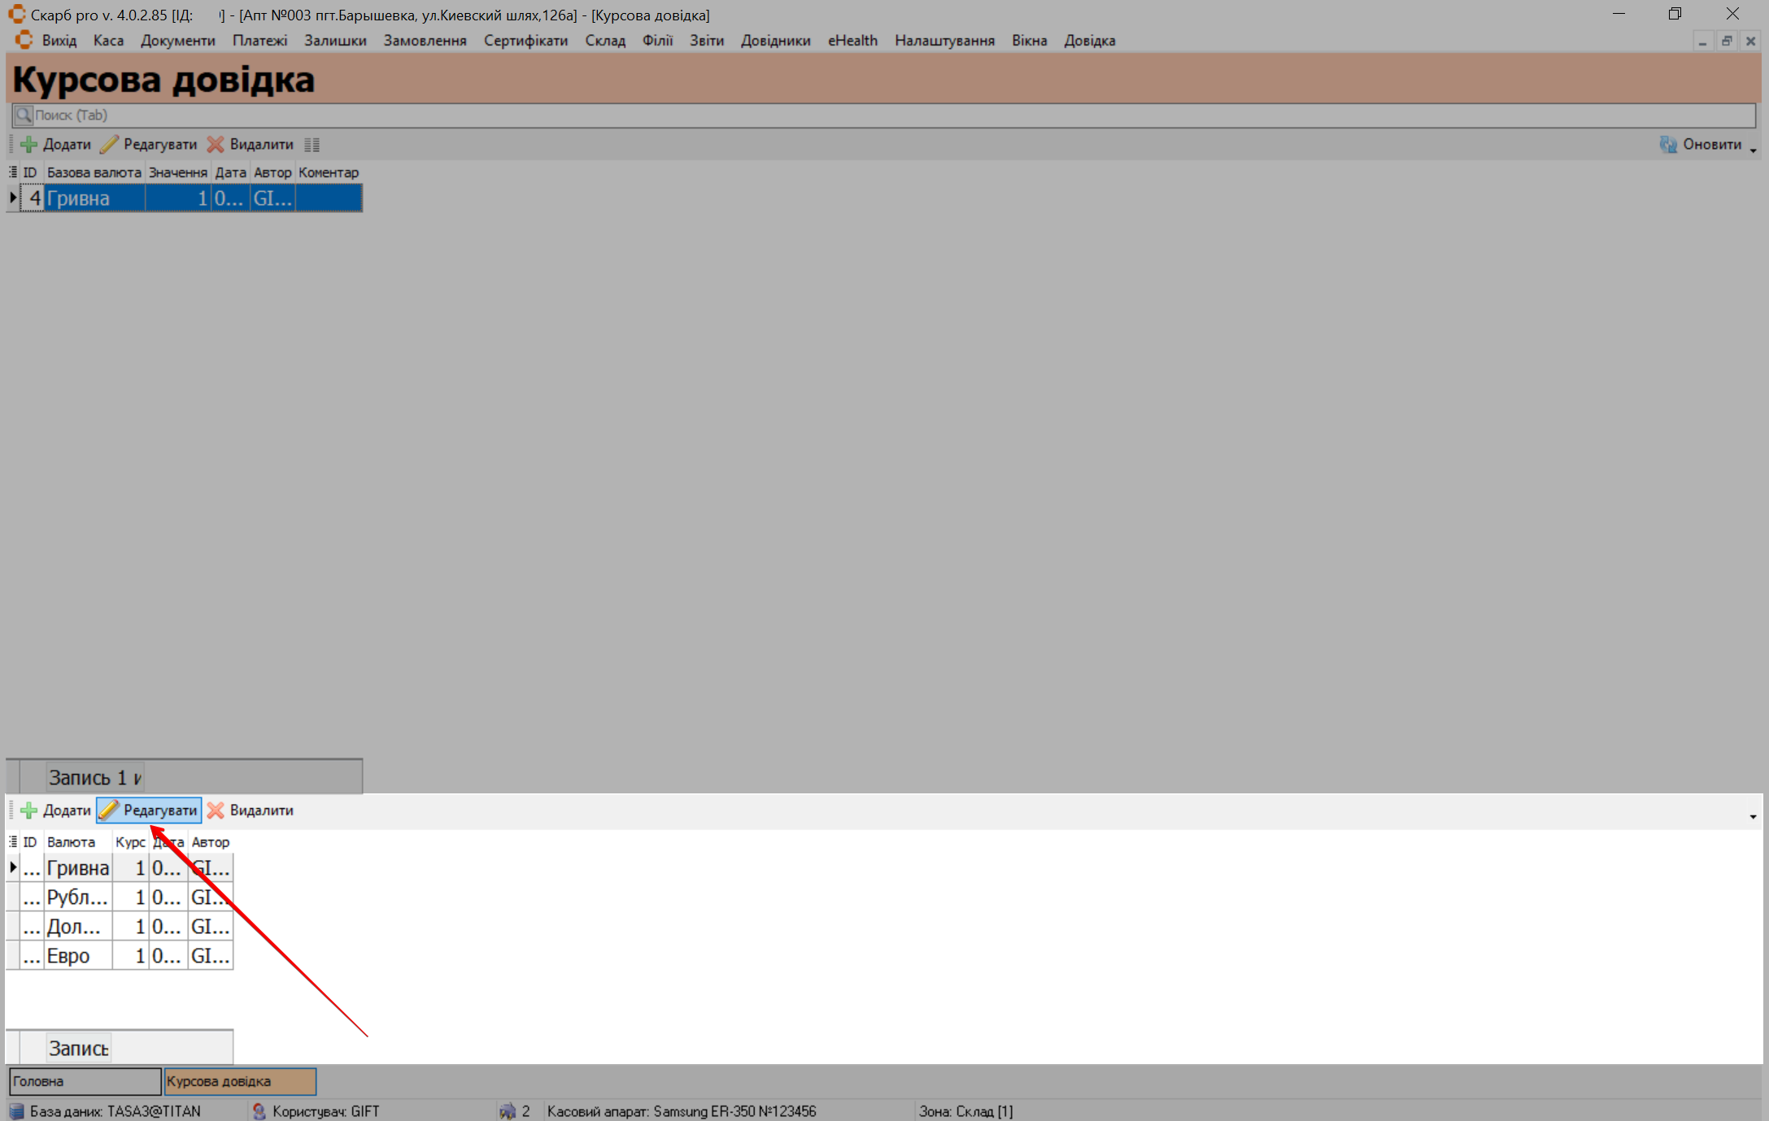Click the pencil Редагувати icon in top toolbar
The height and width of the screenshot is (1121, 1769).
coord(110,145)
